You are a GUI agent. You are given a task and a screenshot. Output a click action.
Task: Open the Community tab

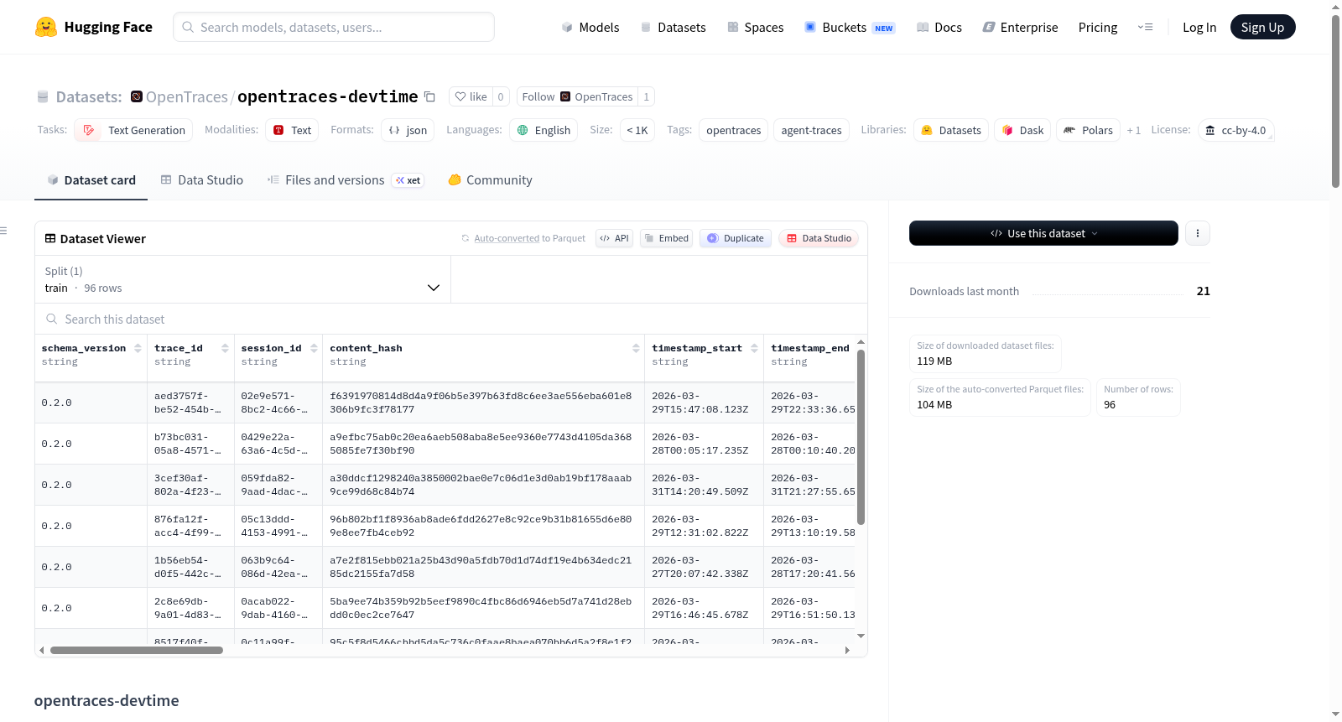(x=490, y=179)
